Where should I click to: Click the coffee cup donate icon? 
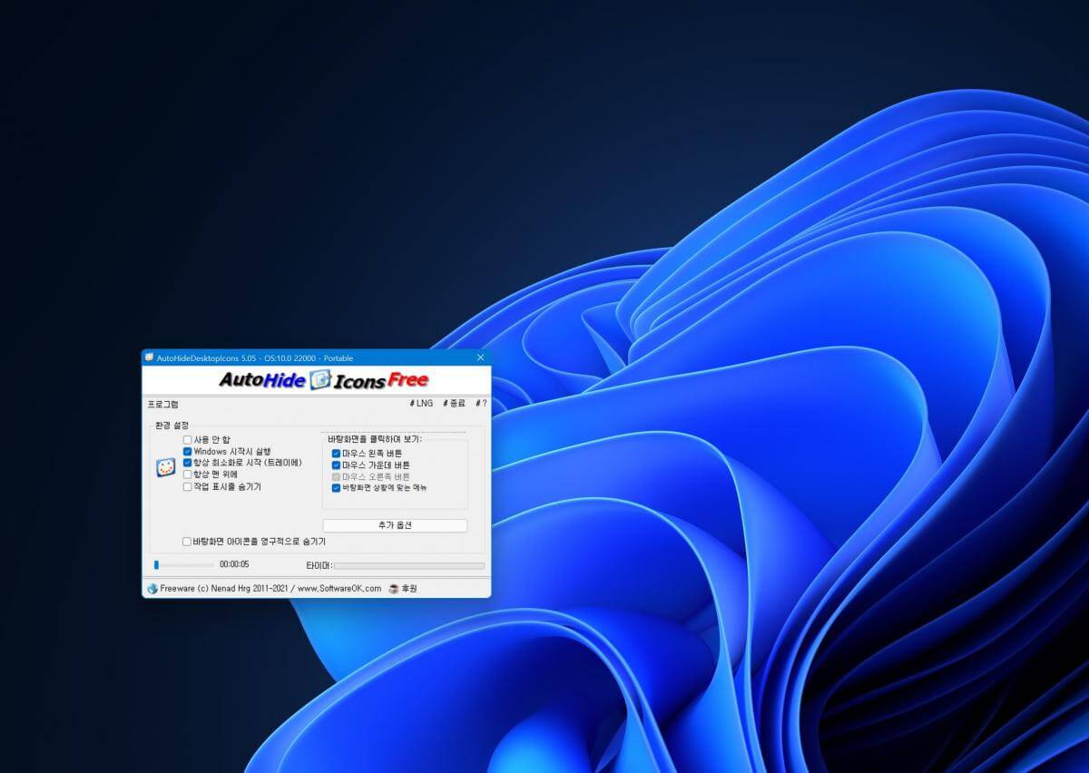pos(394,588)
